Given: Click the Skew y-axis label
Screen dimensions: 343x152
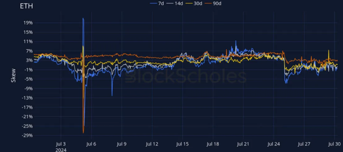Looking at the screenshot, I should 14,76.
